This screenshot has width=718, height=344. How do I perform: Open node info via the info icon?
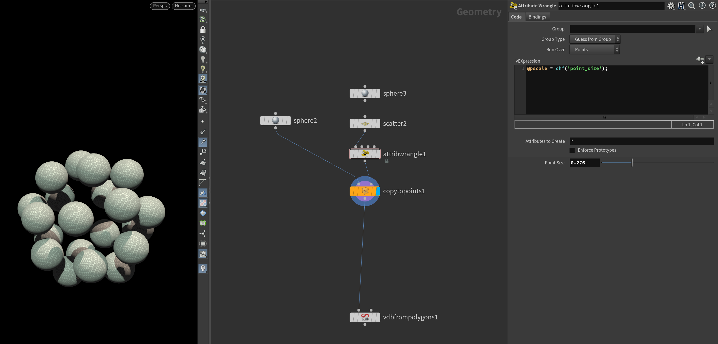click(702, 6)
